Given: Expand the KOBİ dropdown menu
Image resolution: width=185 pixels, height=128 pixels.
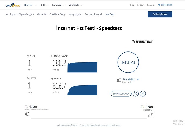Looking at the screenshot, I should pyautogui.click(x=44, y=5).
